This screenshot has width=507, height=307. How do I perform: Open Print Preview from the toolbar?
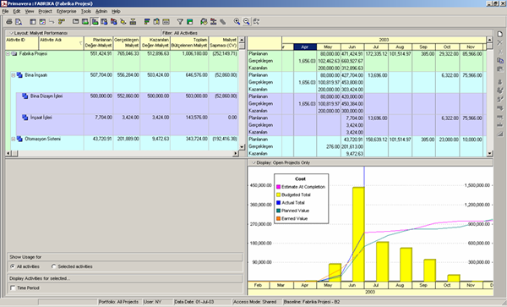[x=19, y=22]
